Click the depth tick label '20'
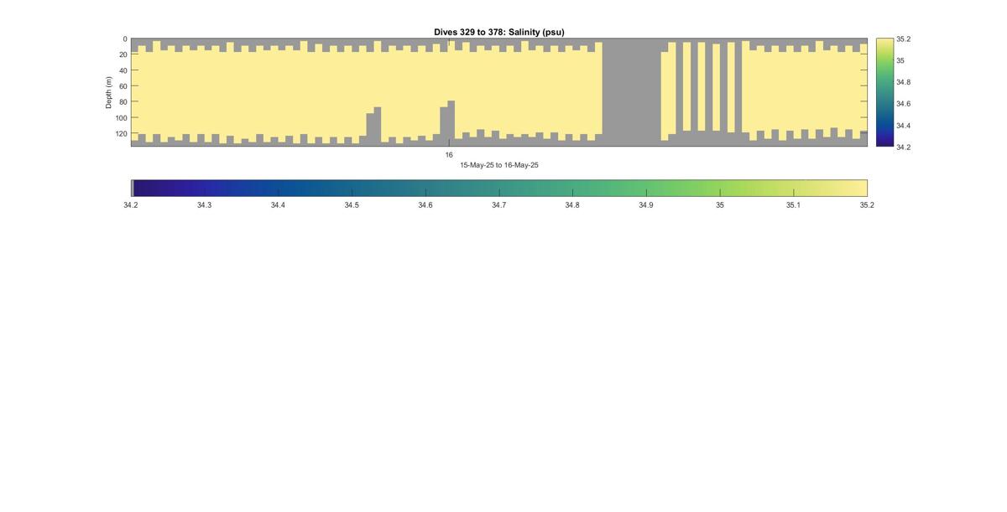Screen dimensions: 1007x512 tap(123, 55)
